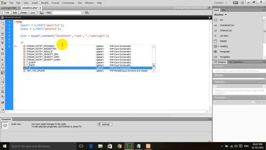Switch to Design view
Screen dimensions: 266x150
(24, 12)
